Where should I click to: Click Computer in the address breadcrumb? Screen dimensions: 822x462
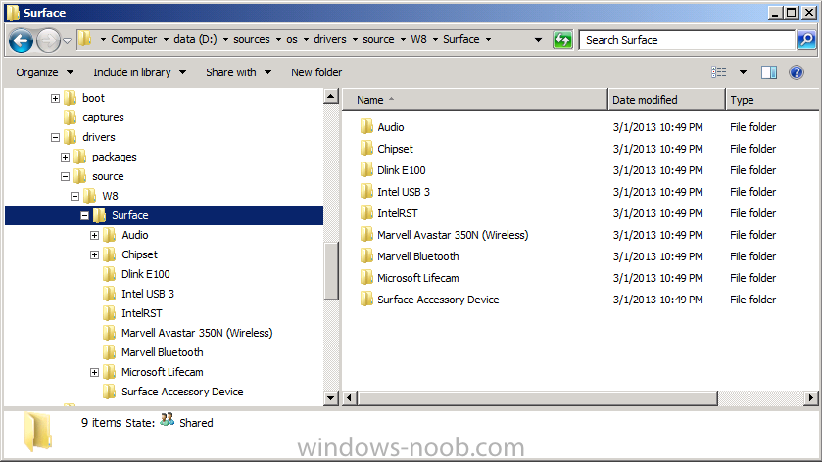133,39
